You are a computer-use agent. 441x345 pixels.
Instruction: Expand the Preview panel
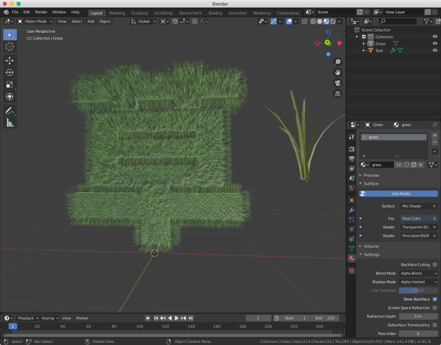click(x=371, y=175)
